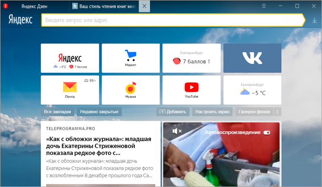322x187 pixels.
Task: Click the −5°C weather in the Яндекс tile
Action: tap(60, 67)
